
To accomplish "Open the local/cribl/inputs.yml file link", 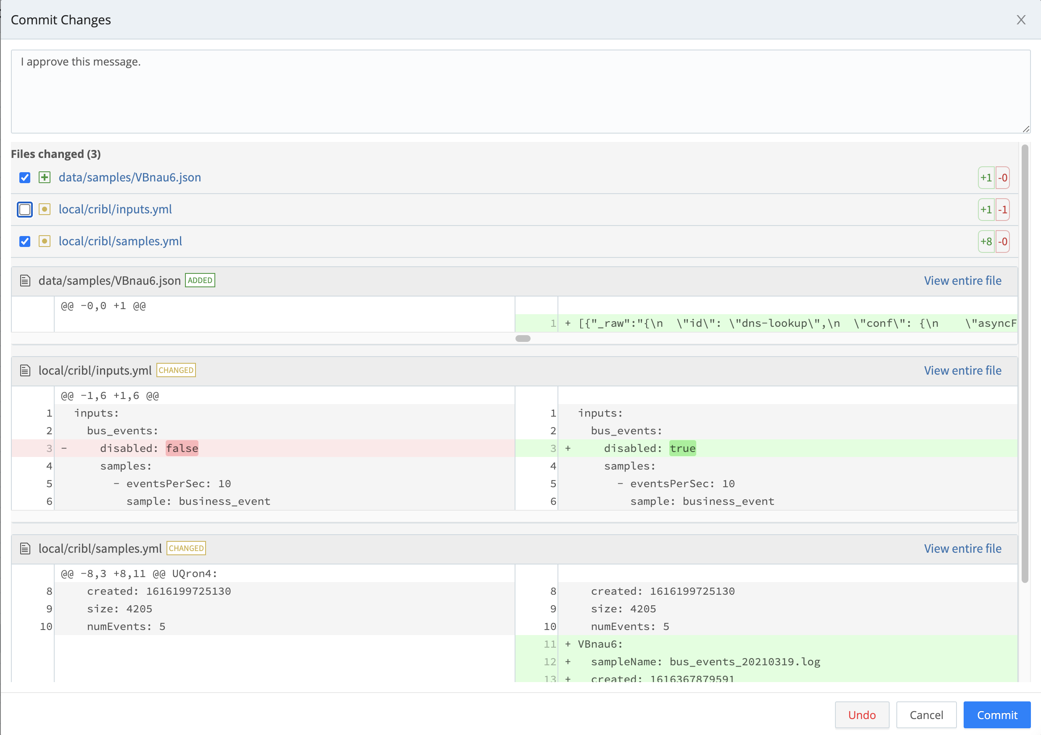I will 115,210.
